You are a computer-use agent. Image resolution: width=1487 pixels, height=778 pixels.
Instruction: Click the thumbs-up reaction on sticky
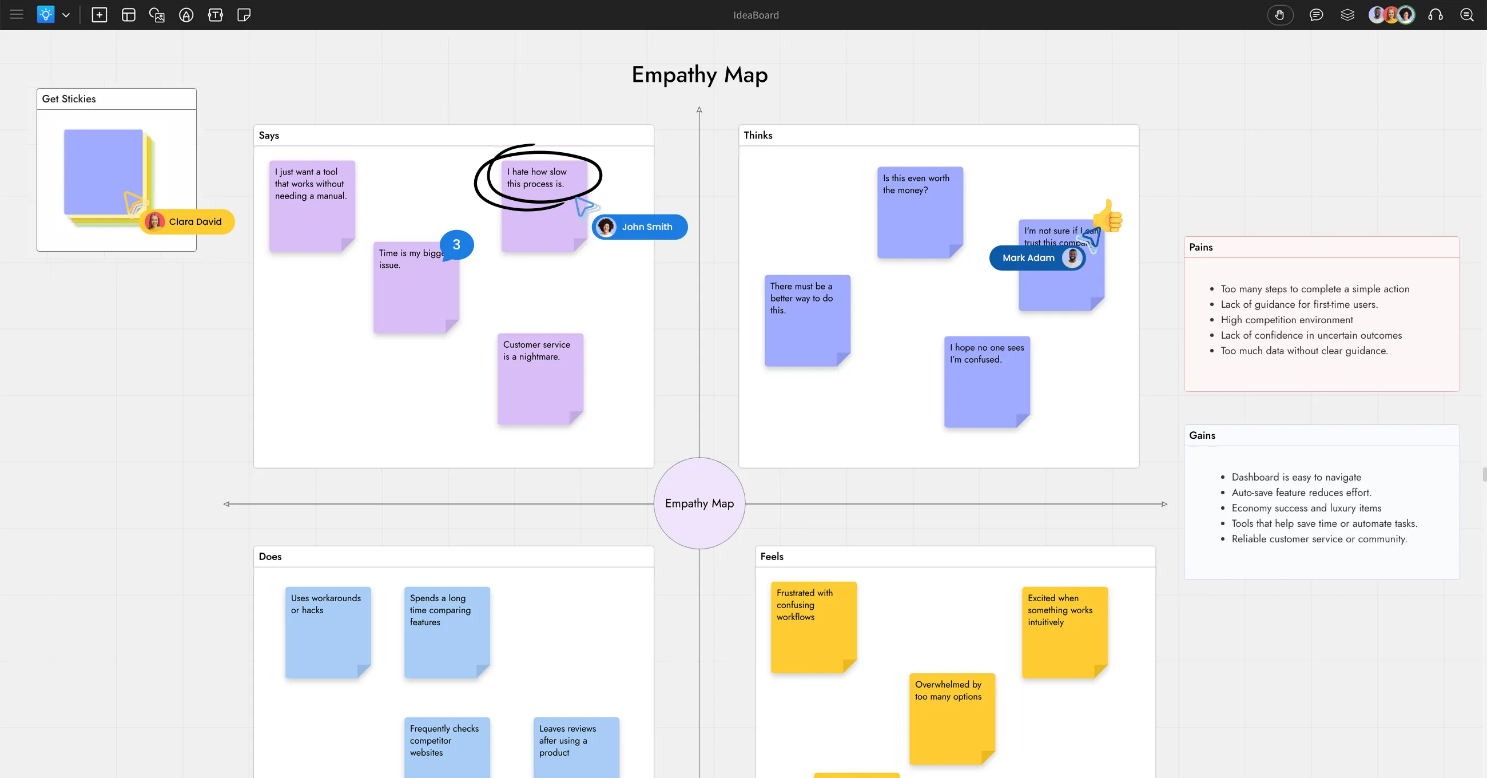(x=1108, y=217)
